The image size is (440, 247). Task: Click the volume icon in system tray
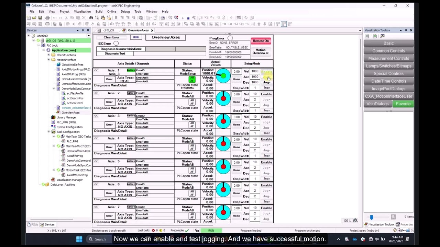click(x=376, y=239)
